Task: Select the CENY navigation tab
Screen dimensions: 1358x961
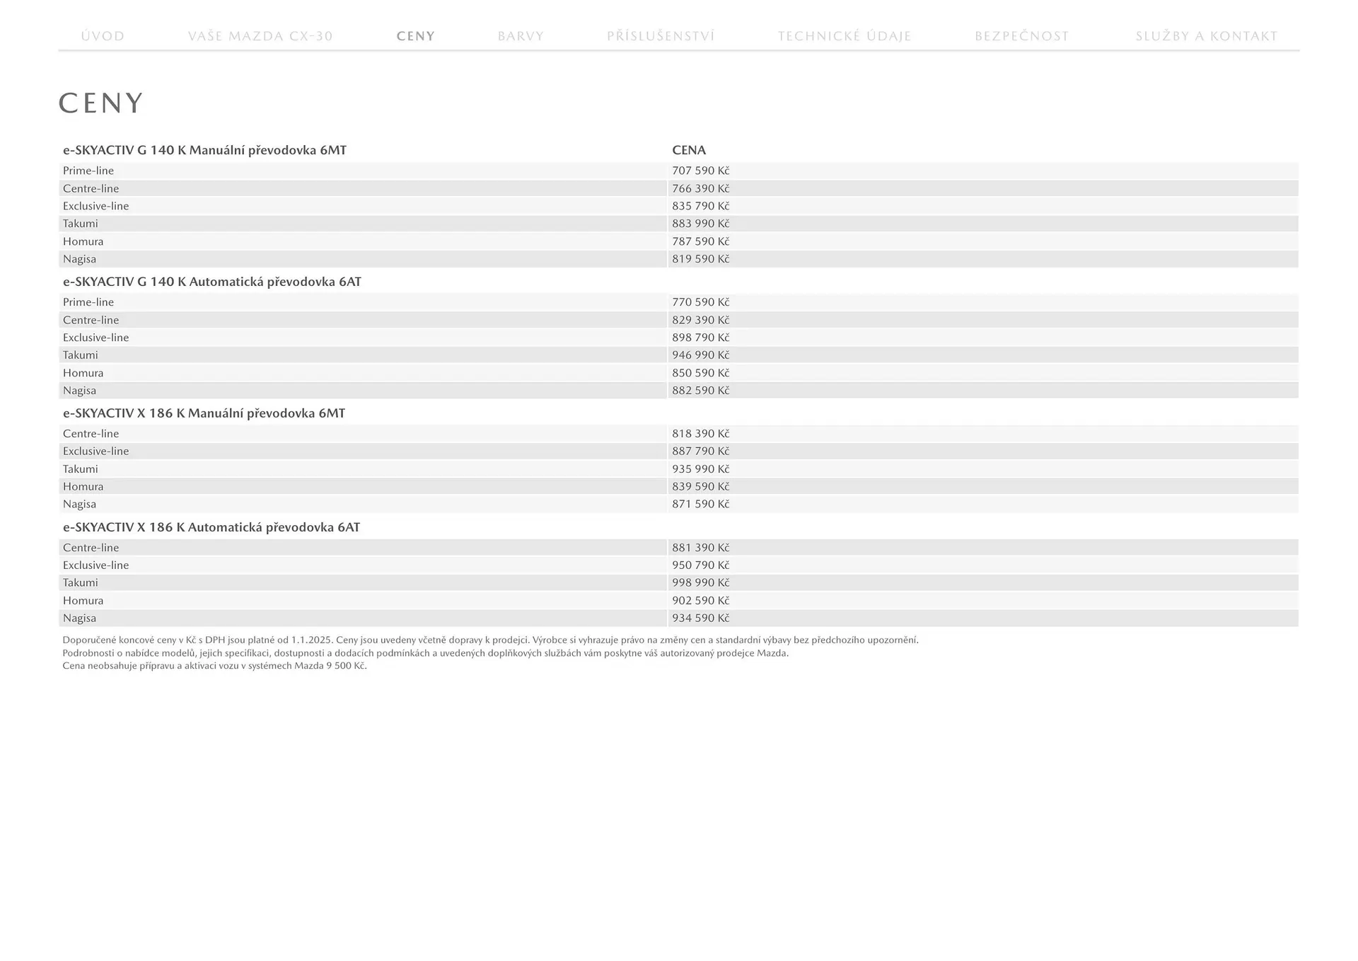Action: [x=416, y=36]
